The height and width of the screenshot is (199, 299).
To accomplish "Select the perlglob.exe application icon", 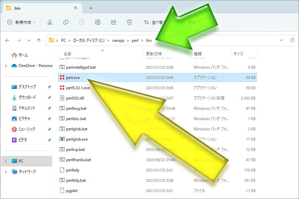I will click(62, 139).
